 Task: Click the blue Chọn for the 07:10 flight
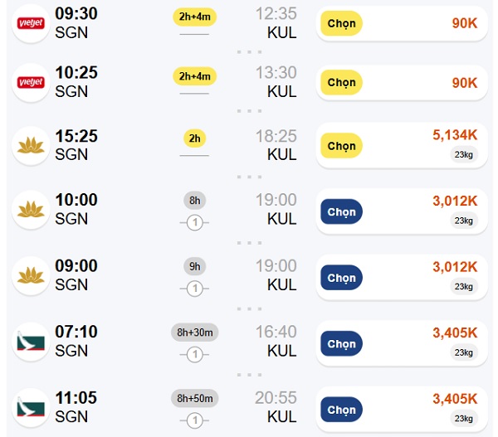point(341,343)
